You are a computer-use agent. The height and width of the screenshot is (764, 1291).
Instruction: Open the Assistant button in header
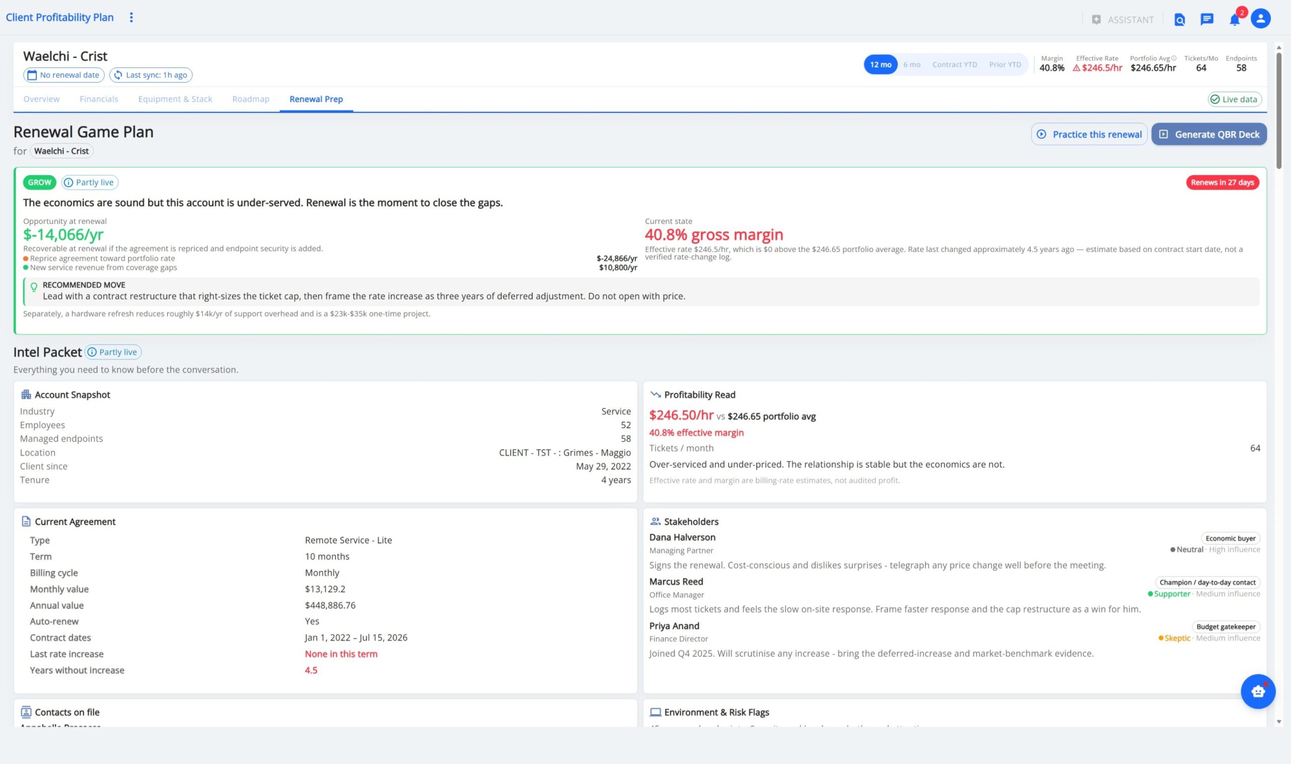pos(1123,20)
